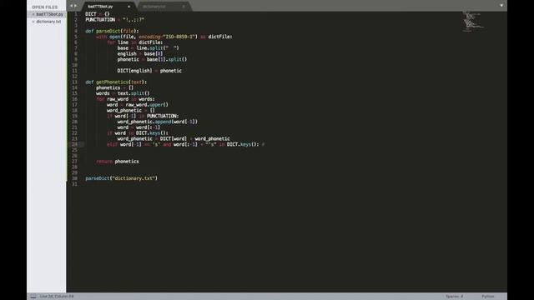Screen dimensions: 534x300
Task: Click the tab scroll left arrow
Action: coord(71,6)
